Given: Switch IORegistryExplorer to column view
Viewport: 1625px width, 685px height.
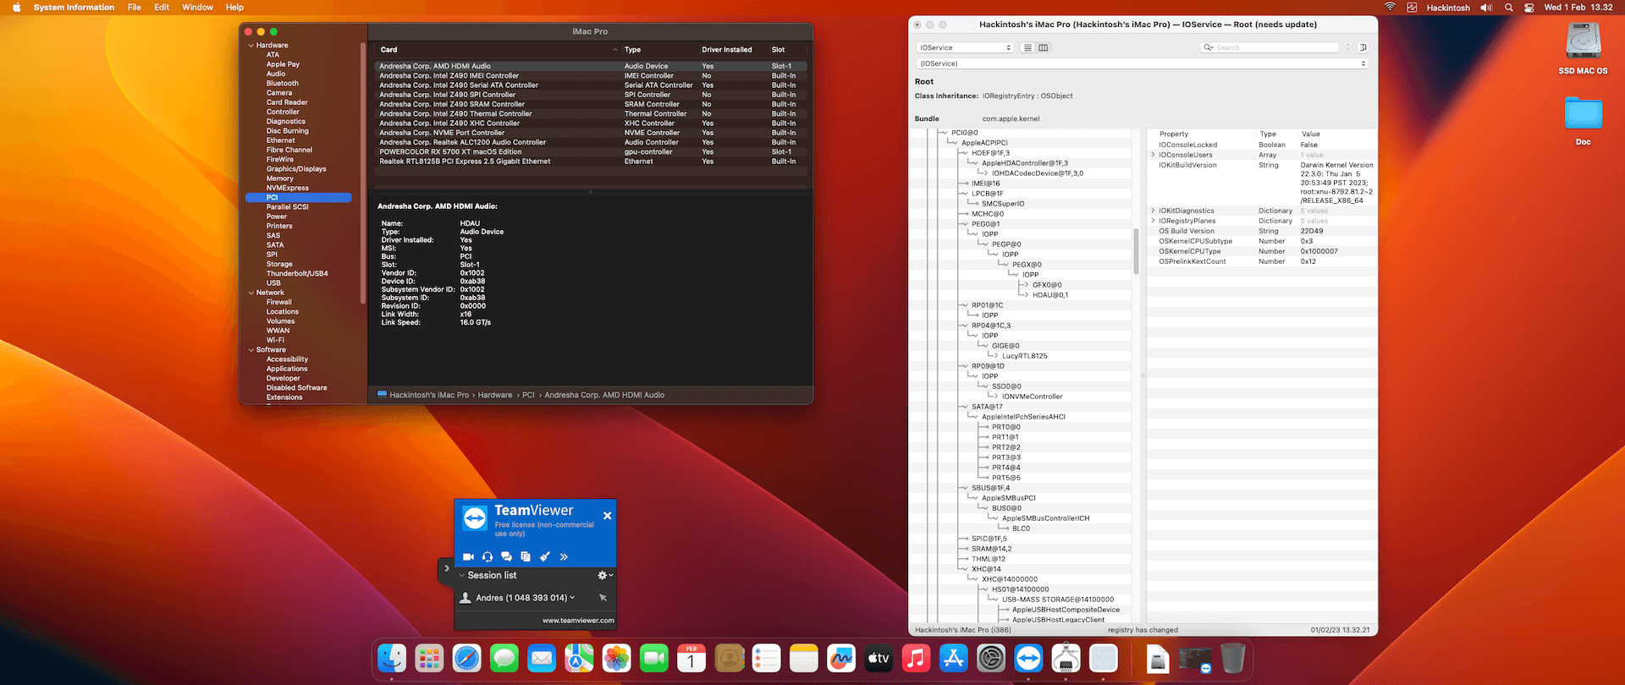Looking at the screenshot, I should [x=1044, y=47].
